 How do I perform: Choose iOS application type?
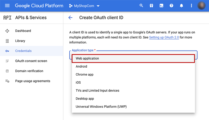(133, 82)
